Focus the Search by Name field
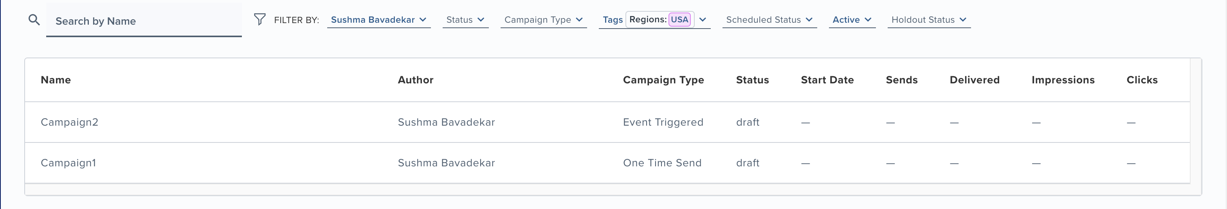1227x209 pixels. tap(144, 20)
